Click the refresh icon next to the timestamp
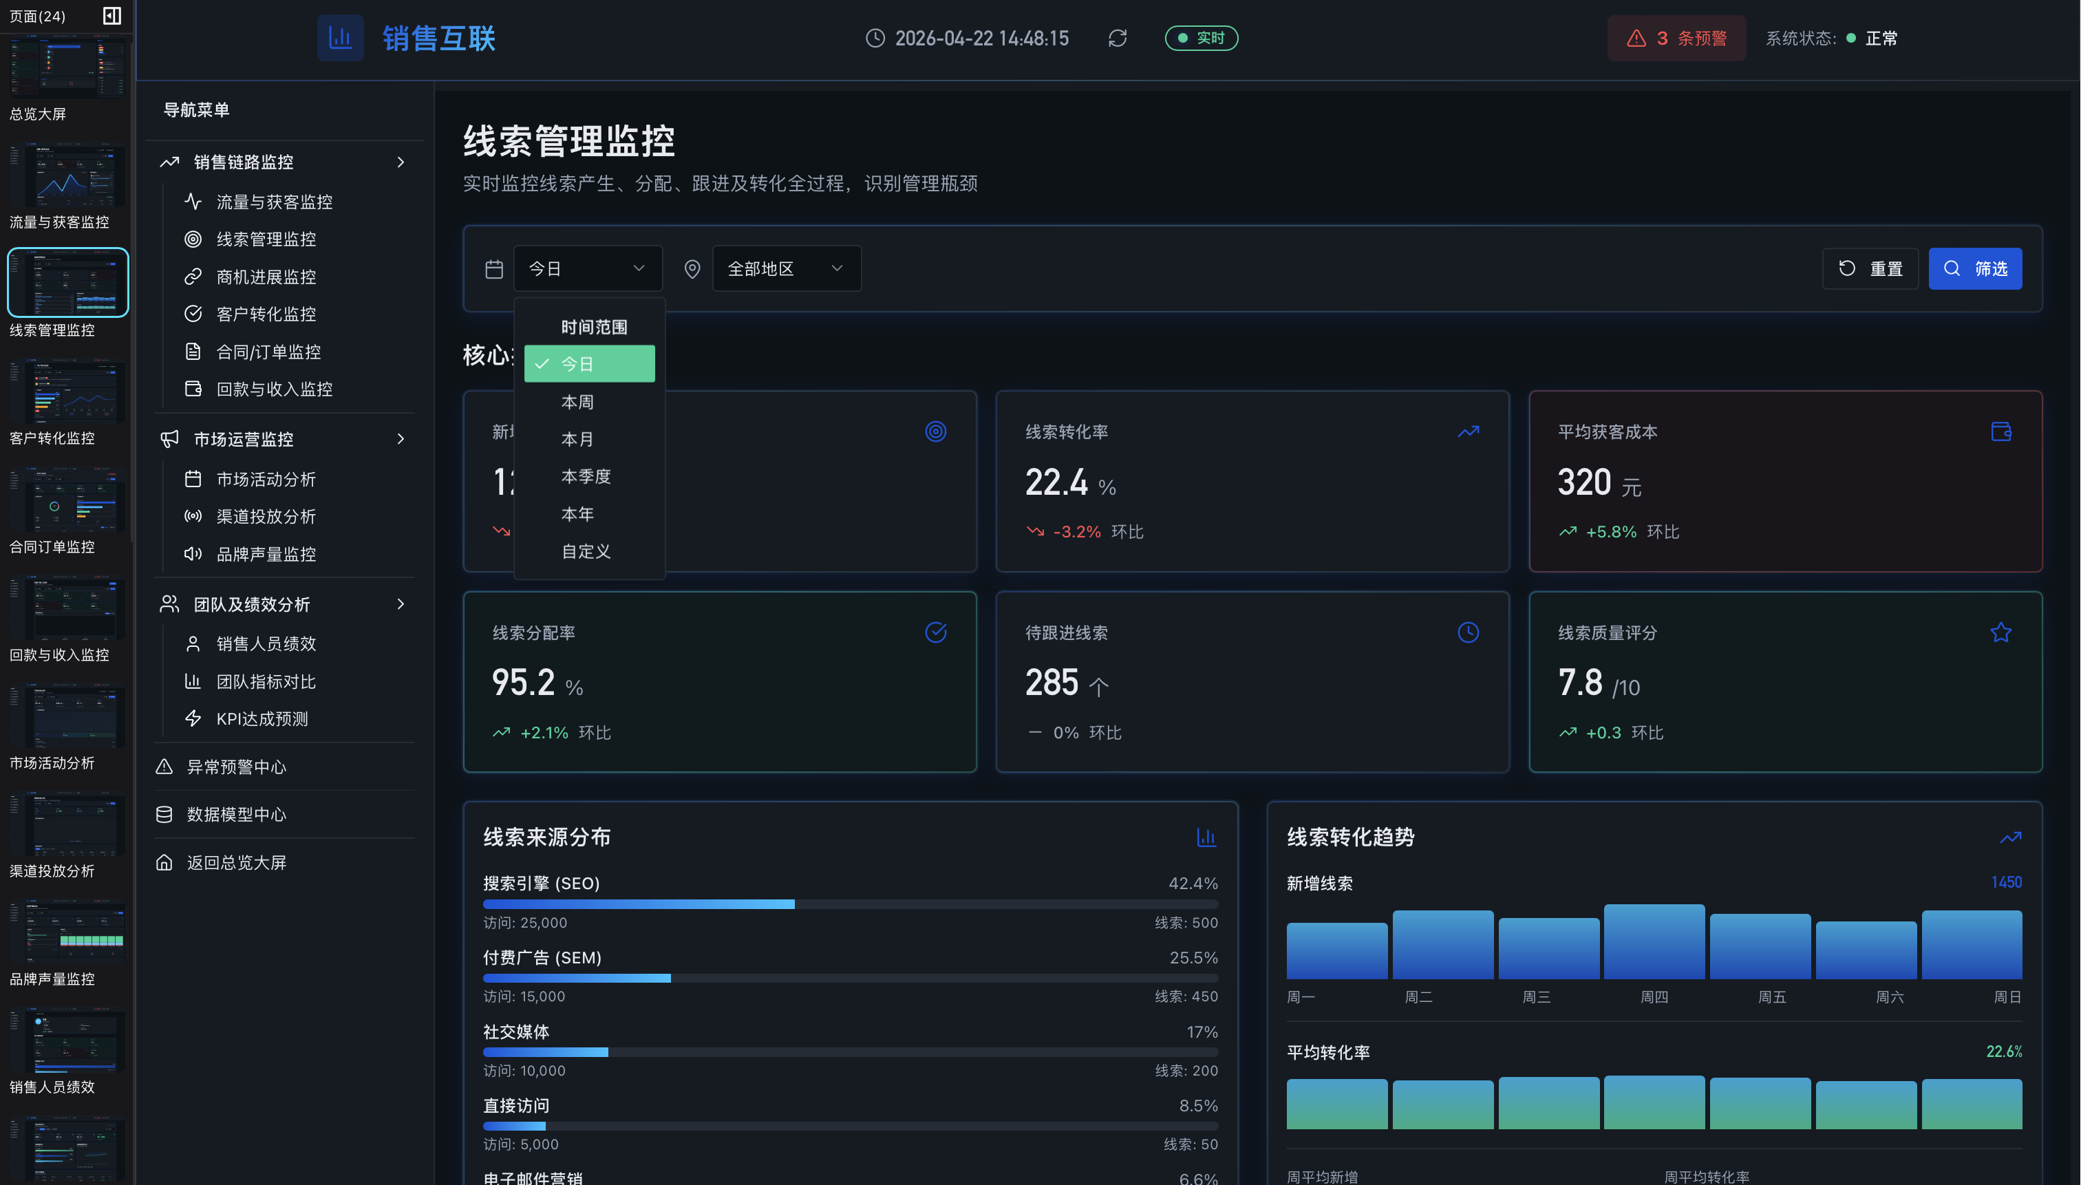This screenshot has width=2081, height=1185. (x=1118, y=39)
